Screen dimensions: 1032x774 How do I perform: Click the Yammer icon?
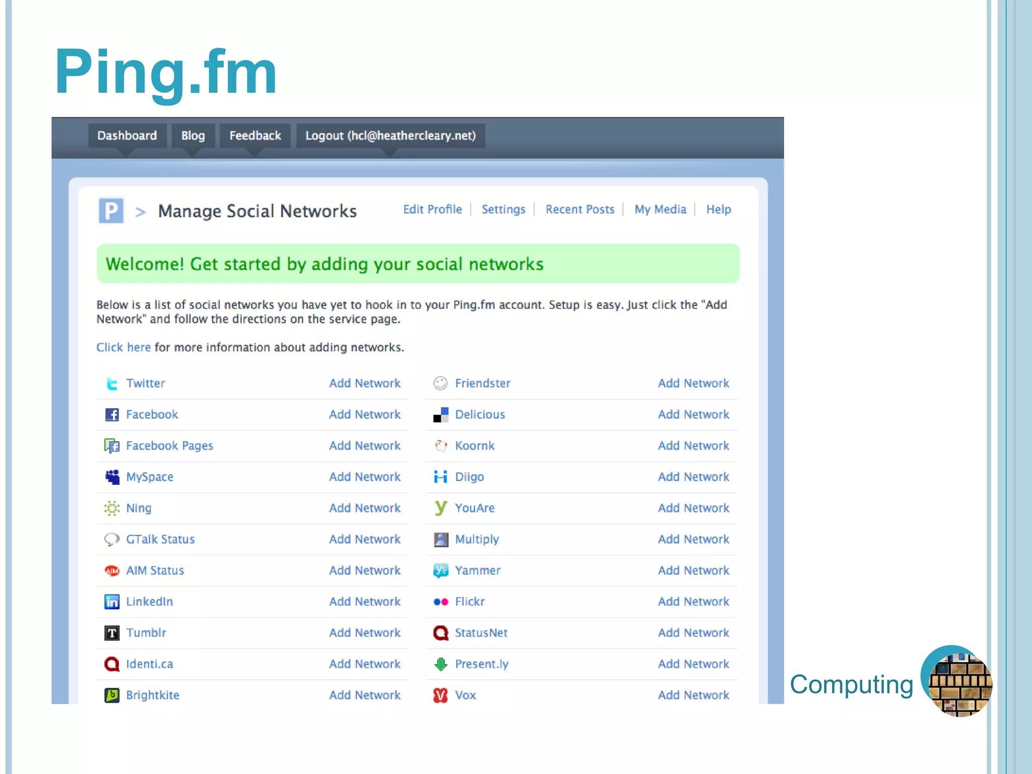pyautogui.click(x=440, y=571)
